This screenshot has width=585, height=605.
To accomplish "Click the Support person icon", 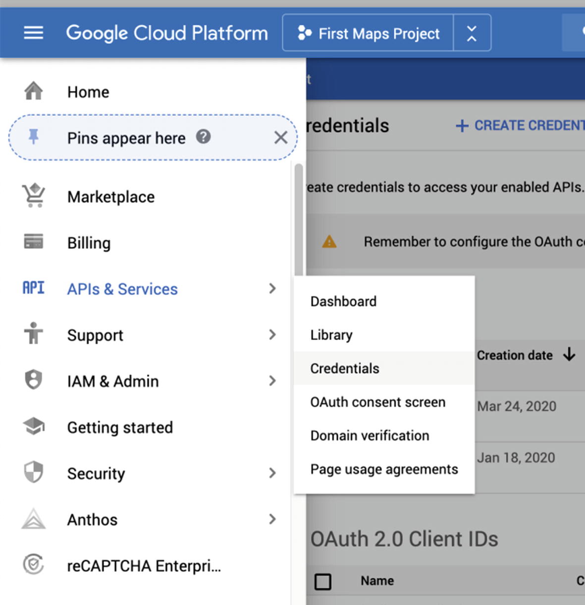I will 34,333.
